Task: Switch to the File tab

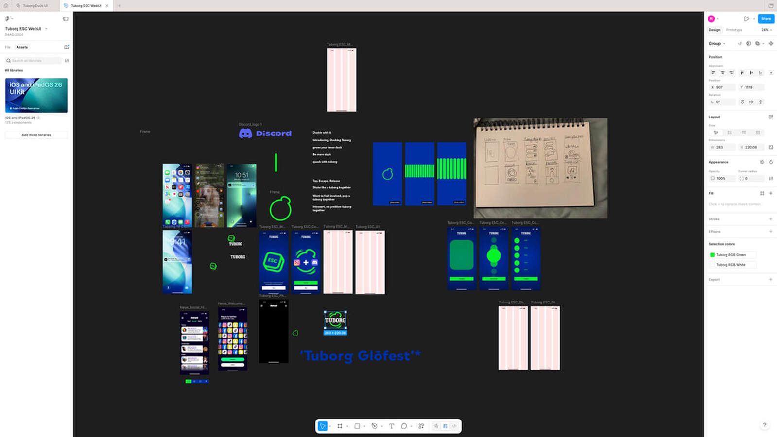Action: tap(8, 47)
